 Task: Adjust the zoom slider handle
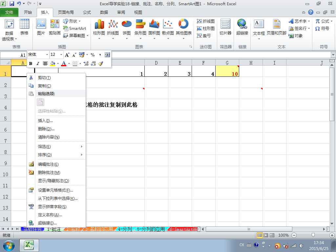(313, 235)
